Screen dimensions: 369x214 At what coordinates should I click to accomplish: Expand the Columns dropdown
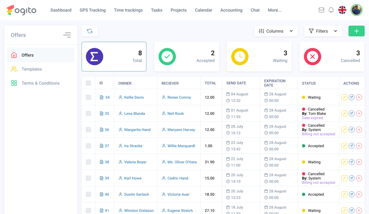276,31
